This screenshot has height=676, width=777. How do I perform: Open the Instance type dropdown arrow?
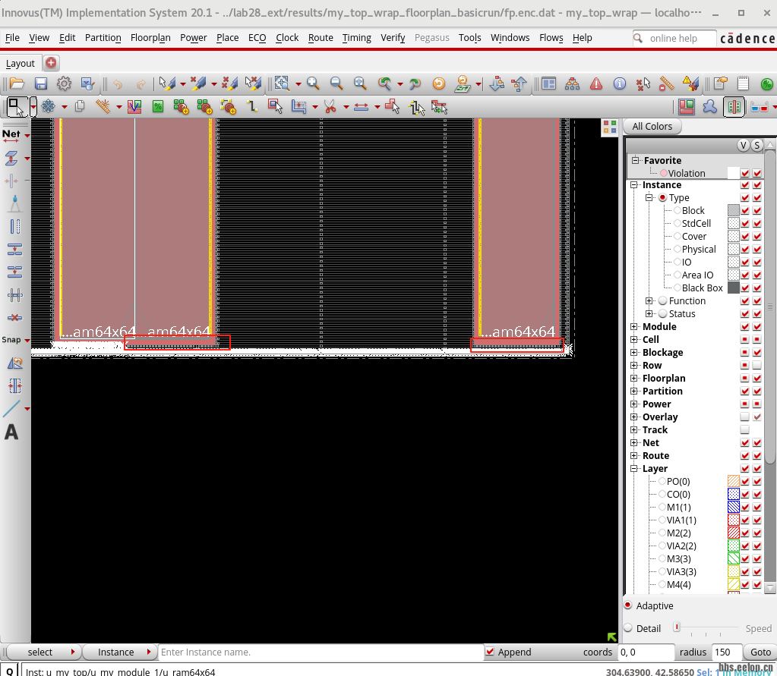point(149,652)
